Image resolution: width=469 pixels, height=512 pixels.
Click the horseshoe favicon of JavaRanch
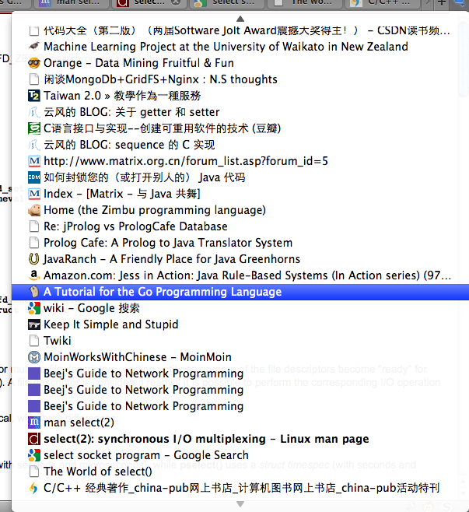pyautogui.click(x=34, y=259)
